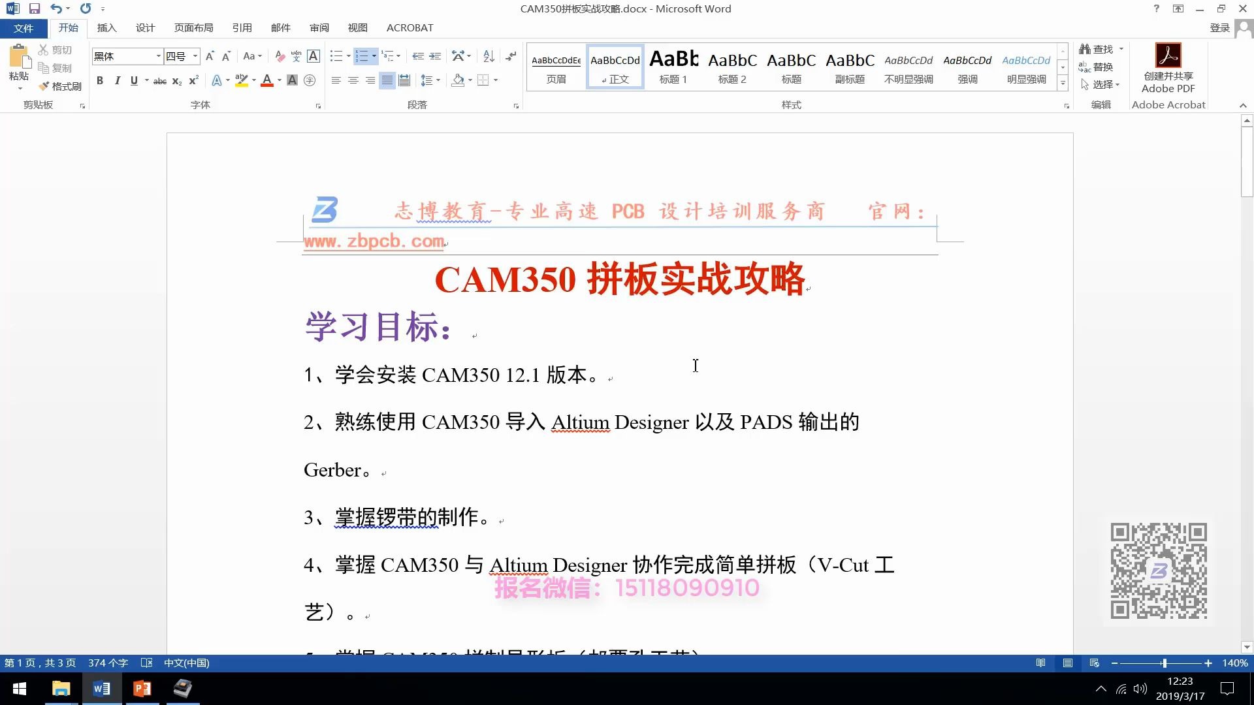Expand the styles gallery more arrow

click(x=1063, y=84)
